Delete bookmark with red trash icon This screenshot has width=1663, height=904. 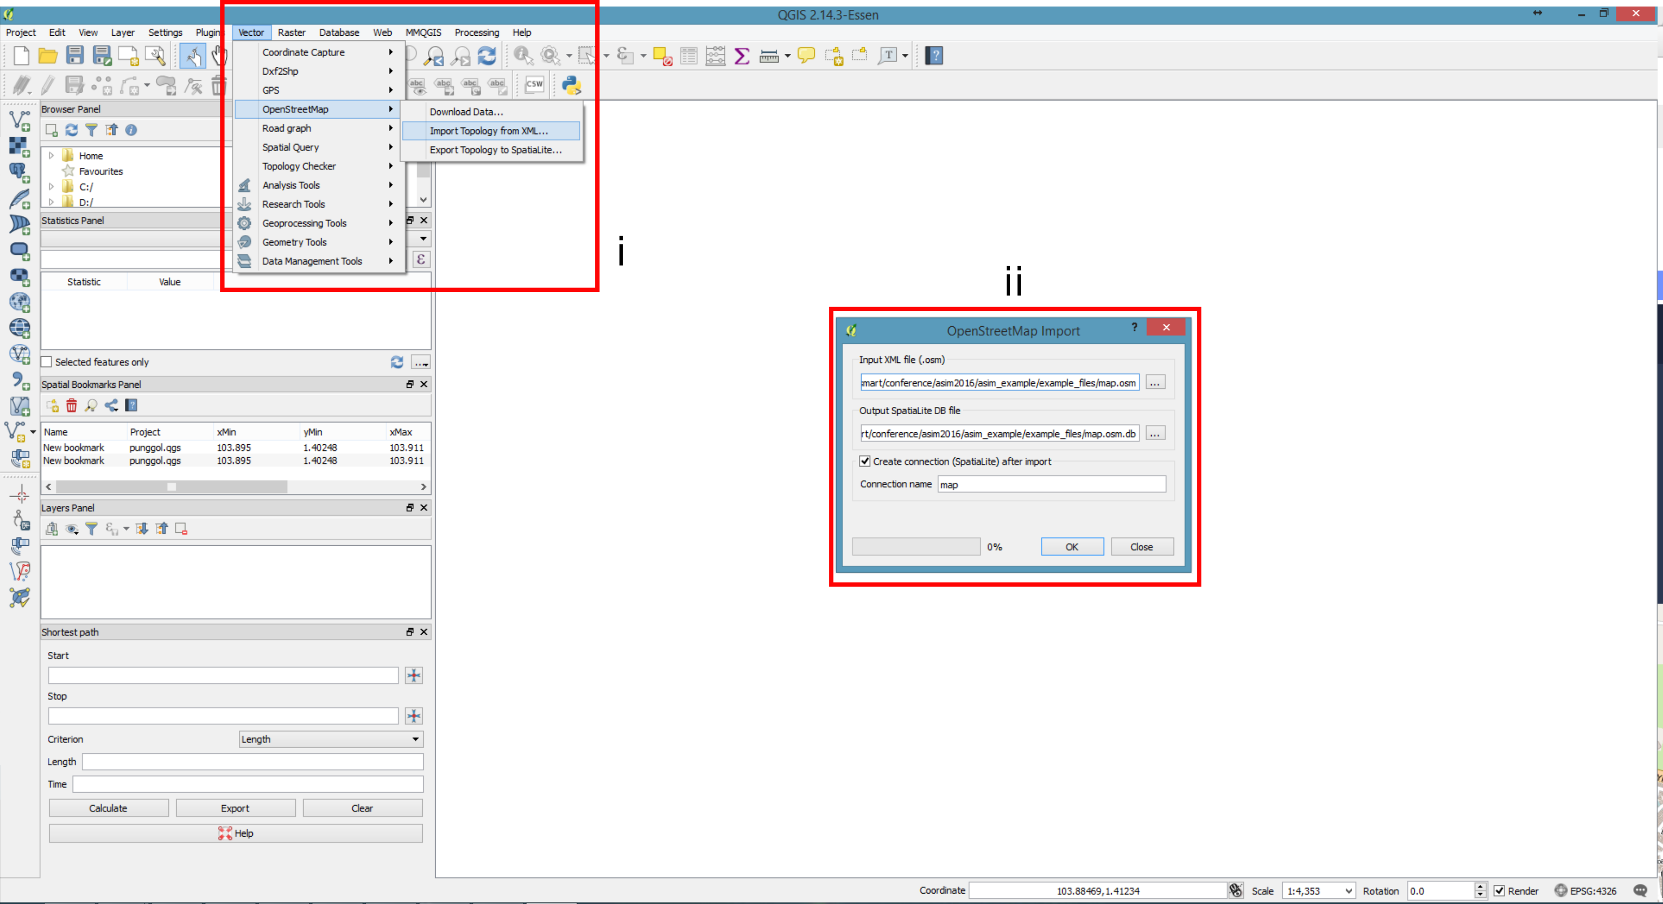[71, 406]
